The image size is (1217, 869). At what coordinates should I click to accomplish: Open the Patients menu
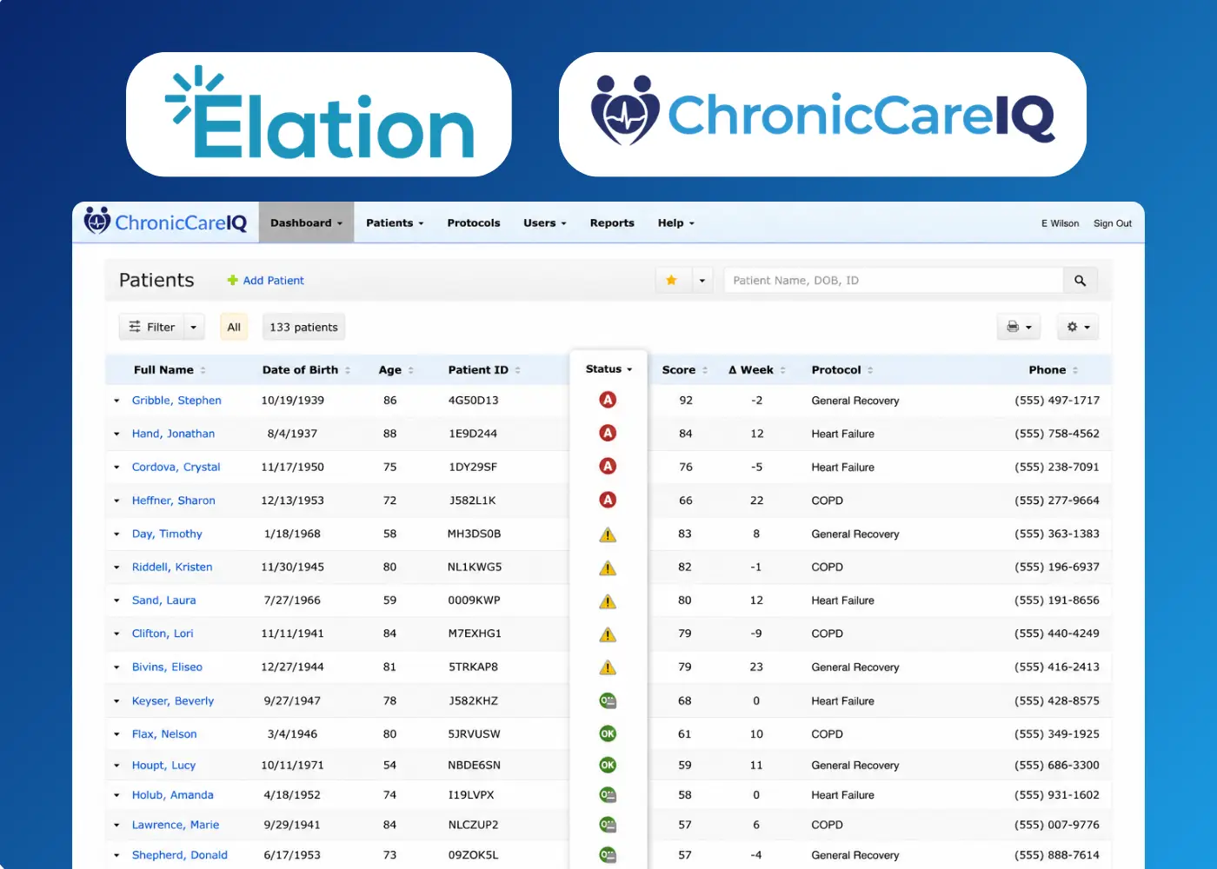point(395,223)
